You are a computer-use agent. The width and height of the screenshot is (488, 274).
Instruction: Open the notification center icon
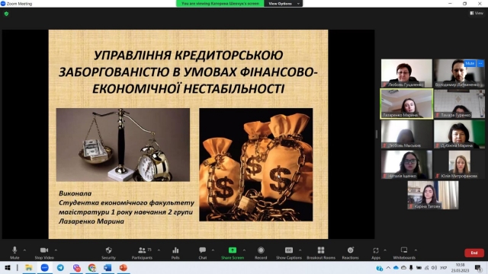(478, 268)
